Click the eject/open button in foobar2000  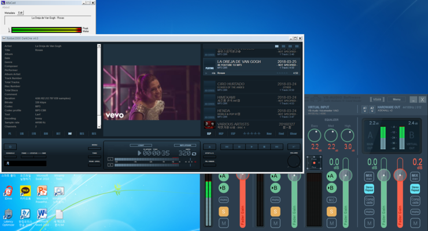pyautogui.click(x=209, y=147)
